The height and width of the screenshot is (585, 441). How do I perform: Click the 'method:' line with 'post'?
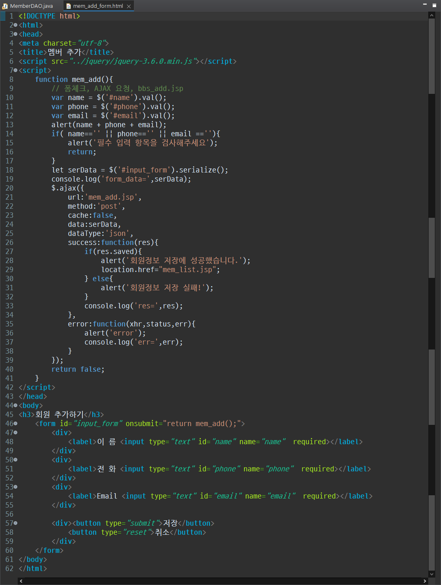tap(96, 206)
